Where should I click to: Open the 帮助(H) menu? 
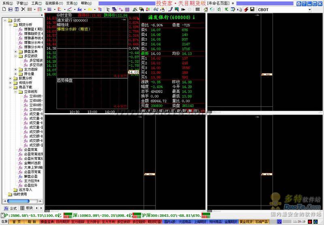[x=86, y=3]
